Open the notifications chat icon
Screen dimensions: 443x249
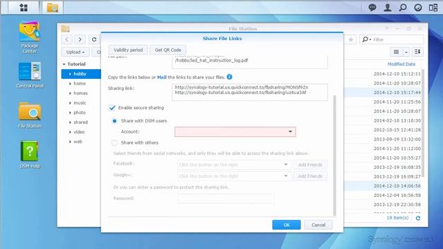pyautogui.click(x=372, y=8)
